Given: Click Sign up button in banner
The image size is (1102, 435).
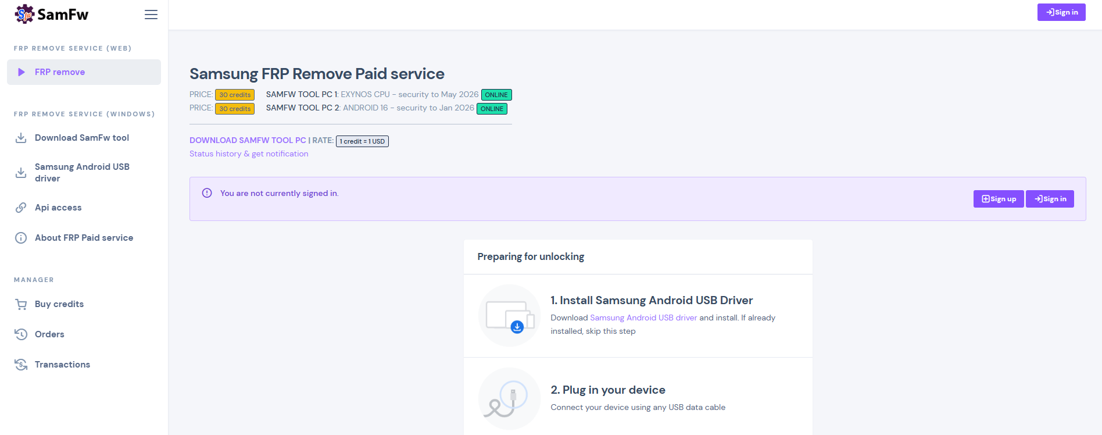Looking at the screenshot, I should tap(999, 199).
